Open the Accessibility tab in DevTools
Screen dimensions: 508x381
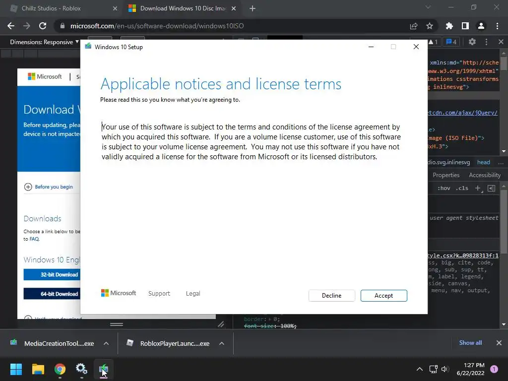(485, 175)
